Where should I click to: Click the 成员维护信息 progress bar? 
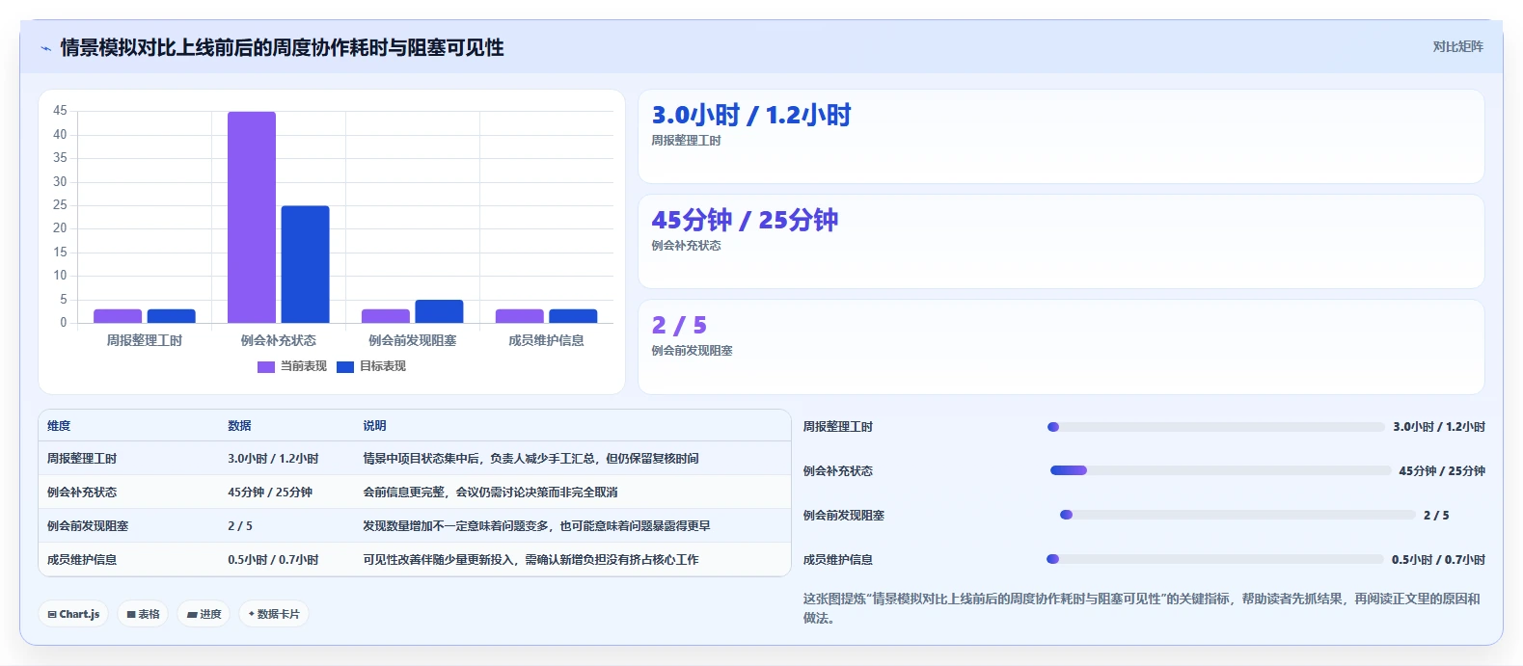[x=1215, y=560]
